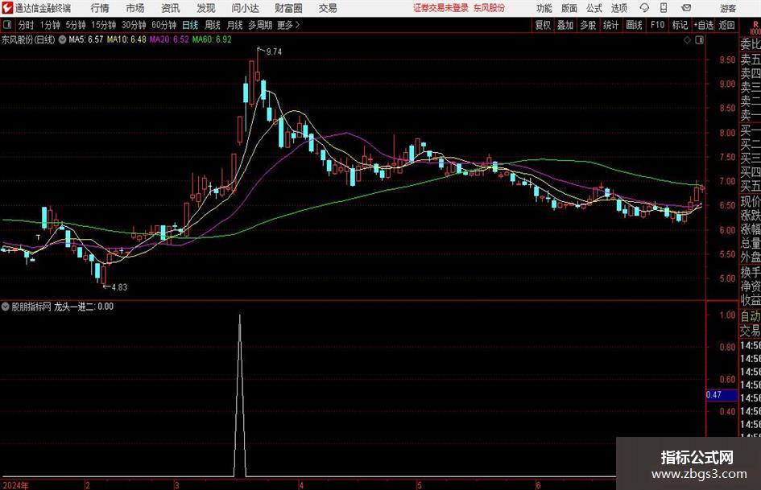761x490 pixels.
Task: Open the 发现 menu
Action: [206, 8]
